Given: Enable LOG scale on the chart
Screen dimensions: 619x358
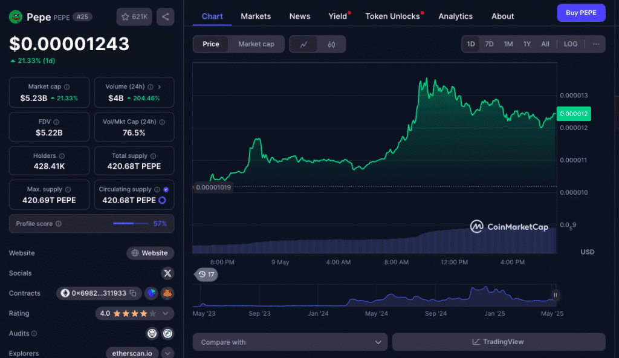Looking at the screenshot, I should (x=570, y=44).
